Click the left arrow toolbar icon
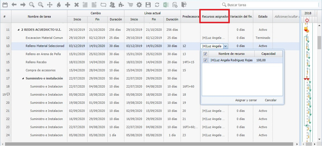 tap(14, 5)
